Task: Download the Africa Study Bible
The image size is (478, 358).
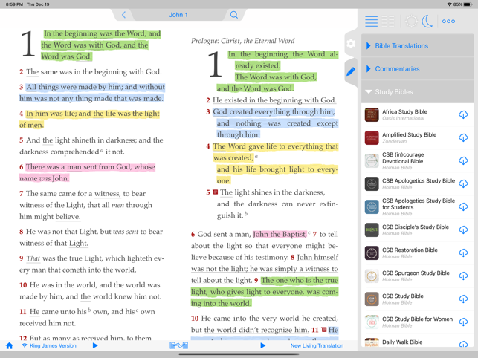Action: tap(462, 115)
